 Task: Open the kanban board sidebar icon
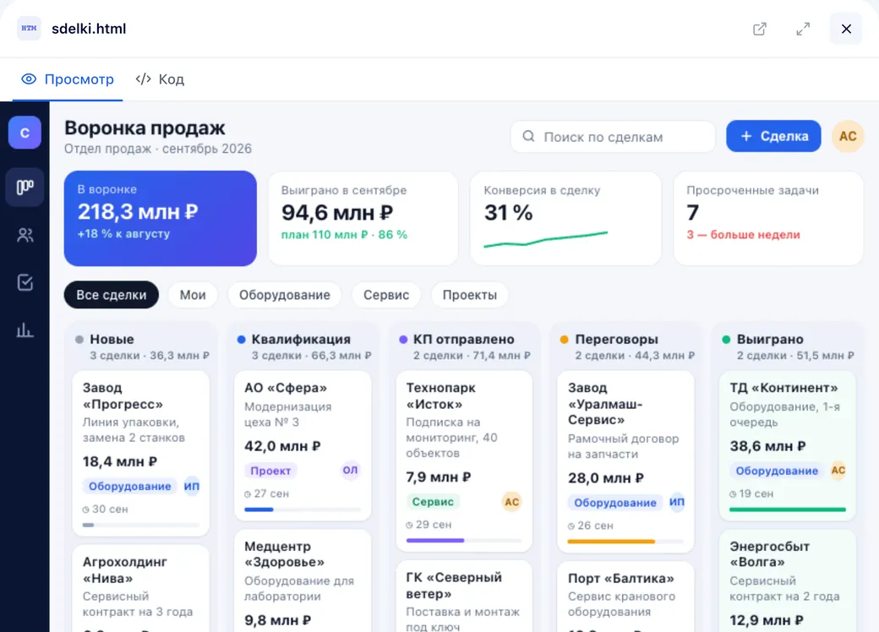25,187
